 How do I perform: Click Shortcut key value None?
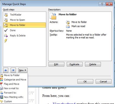point(69,31)
